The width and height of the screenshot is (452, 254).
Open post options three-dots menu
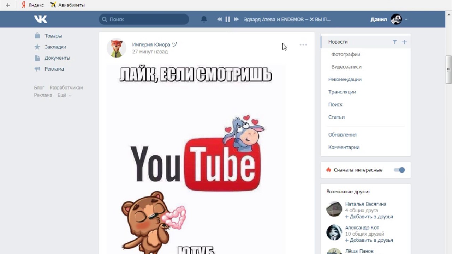tap(303, 45)
